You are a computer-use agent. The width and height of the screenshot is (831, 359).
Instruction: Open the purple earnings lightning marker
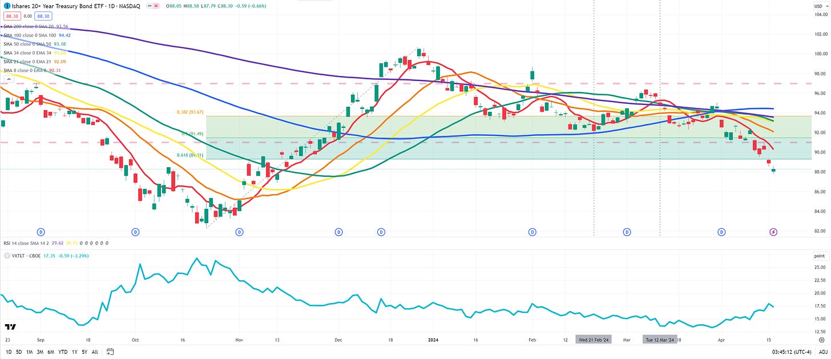coord(773,232)
